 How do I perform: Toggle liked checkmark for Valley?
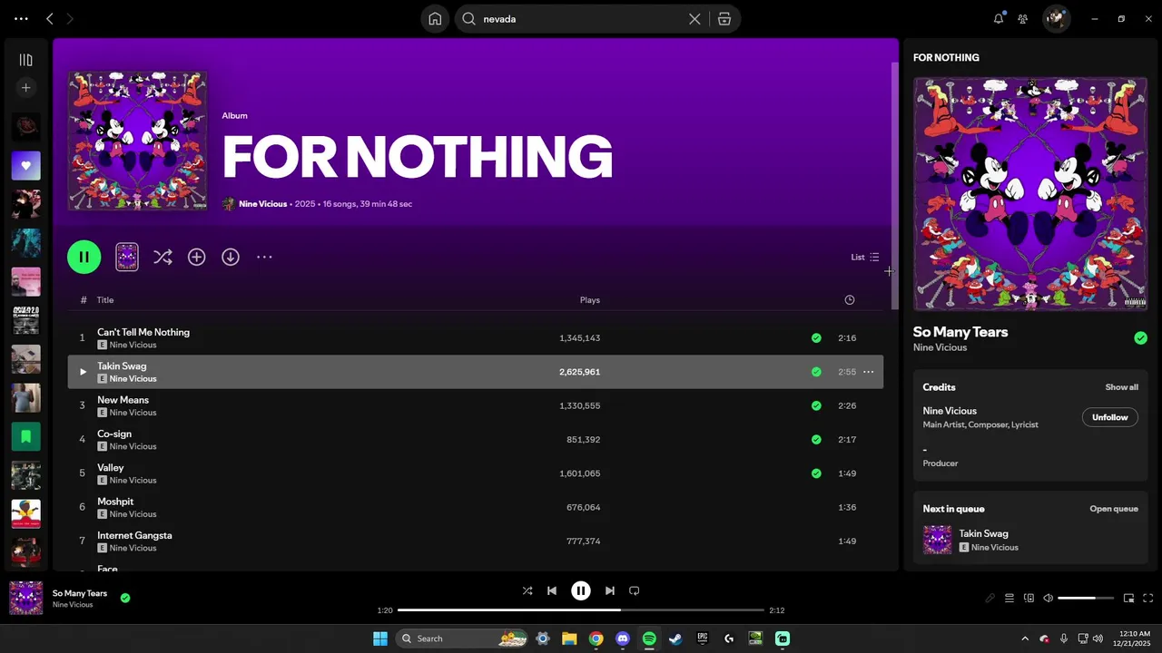(816, 473)
